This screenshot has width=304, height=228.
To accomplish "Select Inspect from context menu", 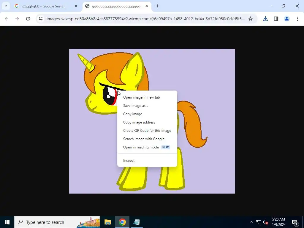I will pyautogui.click(x=147, y=161).
